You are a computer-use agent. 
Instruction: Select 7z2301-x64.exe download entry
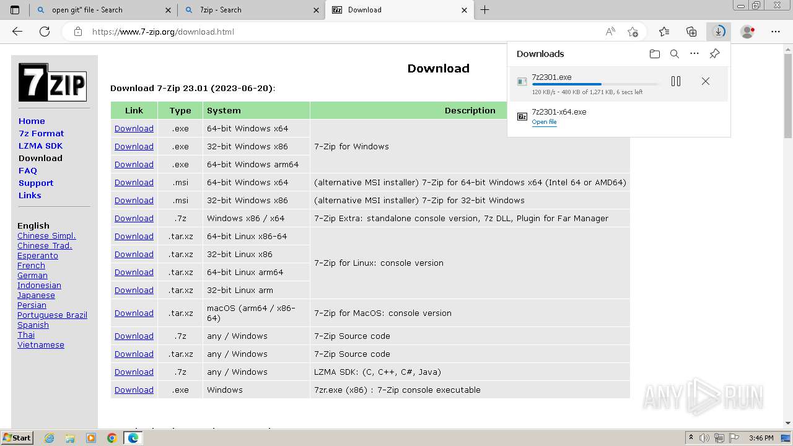coord(618,116)
